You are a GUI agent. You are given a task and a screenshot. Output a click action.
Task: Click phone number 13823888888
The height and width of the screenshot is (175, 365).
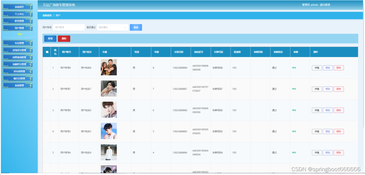180,68
